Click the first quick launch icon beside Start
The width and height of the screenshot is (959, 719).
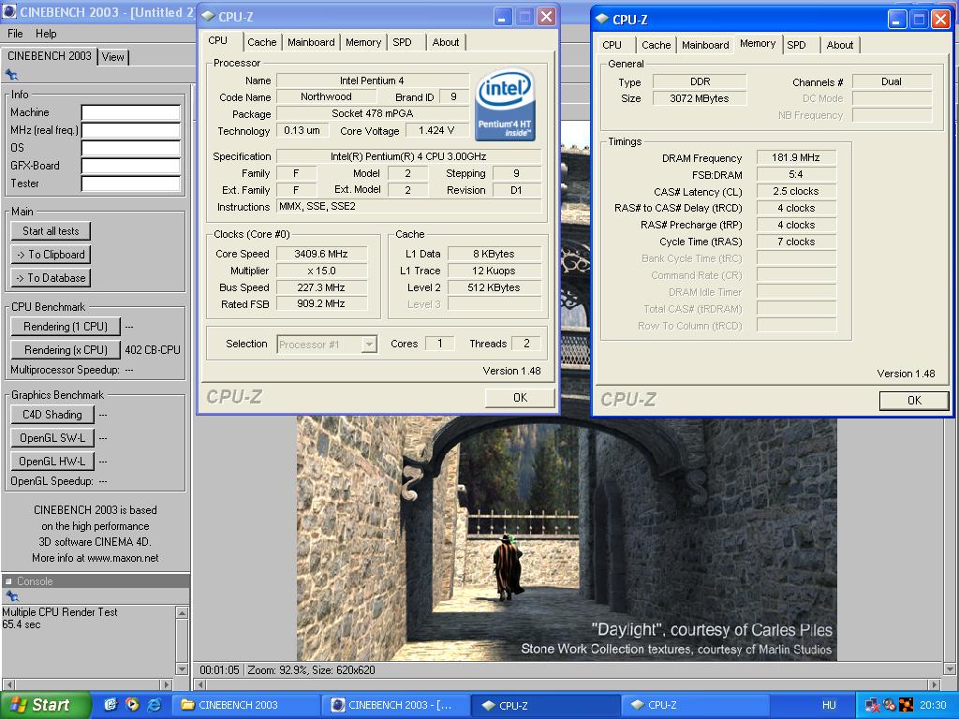pos(111,705)
